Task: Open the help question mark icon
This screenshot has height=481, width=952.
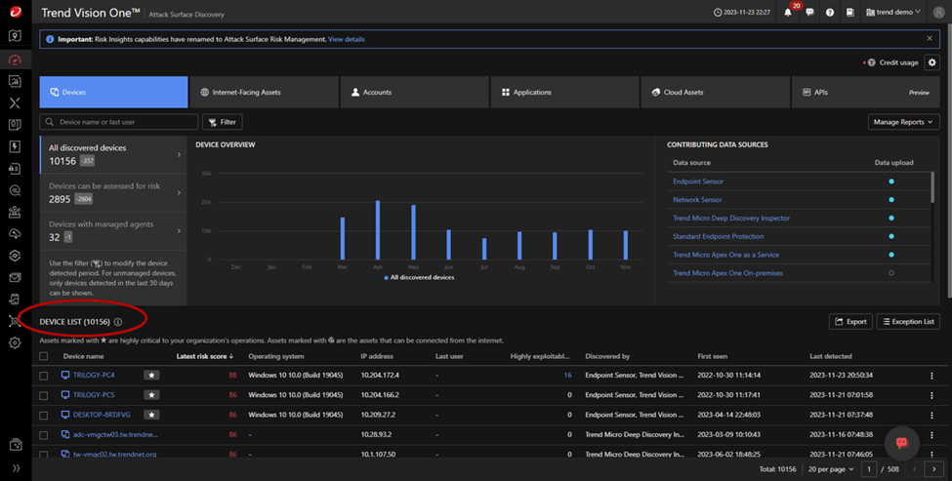Action: 830,12
